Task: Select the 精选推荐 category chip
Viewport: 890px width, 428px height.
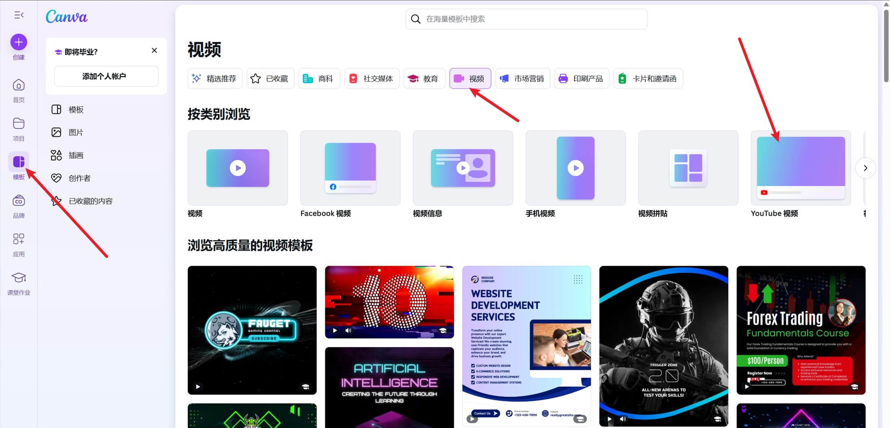Action: click(x=215, y=79)
